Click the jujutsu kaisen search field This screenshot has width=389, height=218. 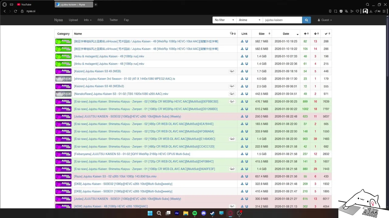(282, 20)
